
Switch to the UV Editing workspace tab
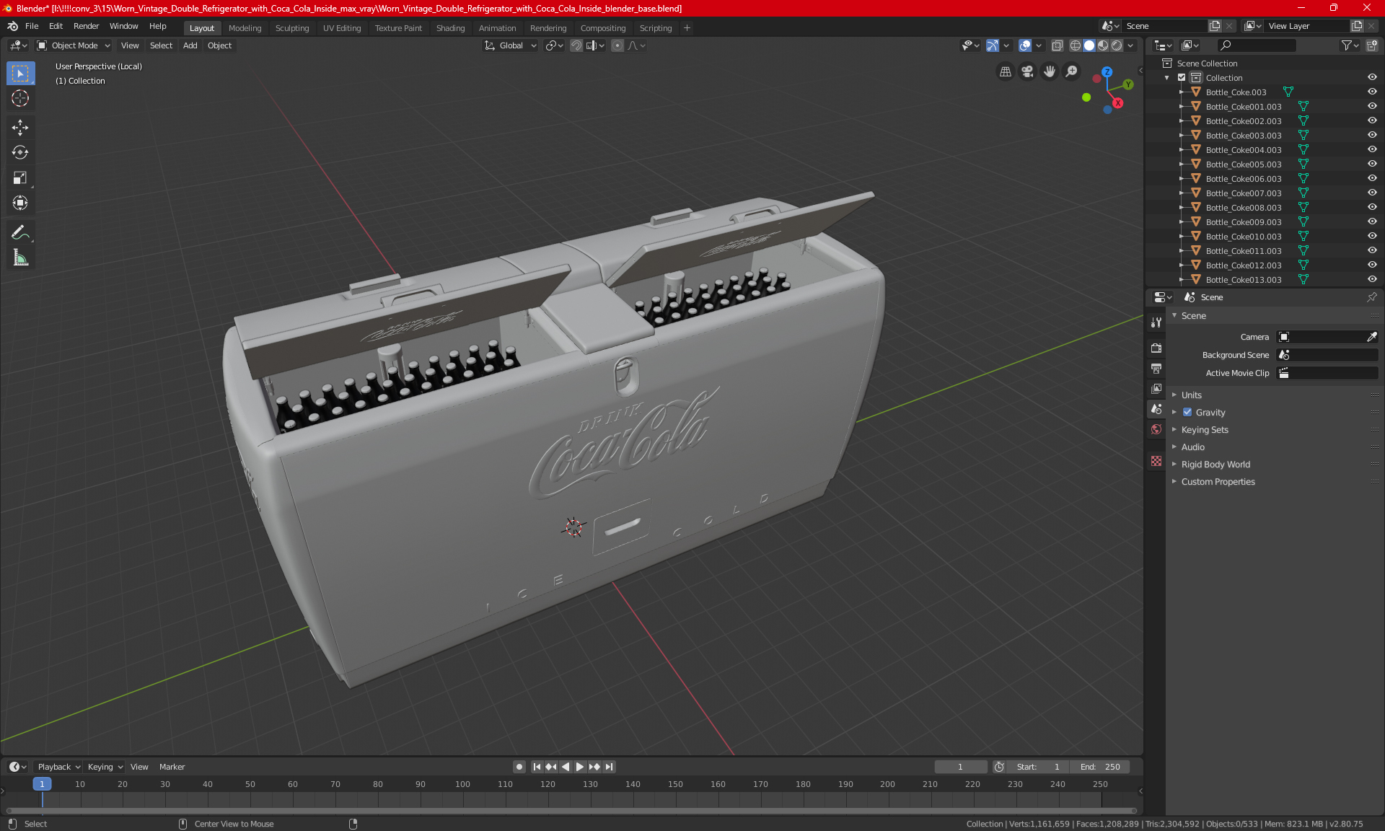point(341,28)
